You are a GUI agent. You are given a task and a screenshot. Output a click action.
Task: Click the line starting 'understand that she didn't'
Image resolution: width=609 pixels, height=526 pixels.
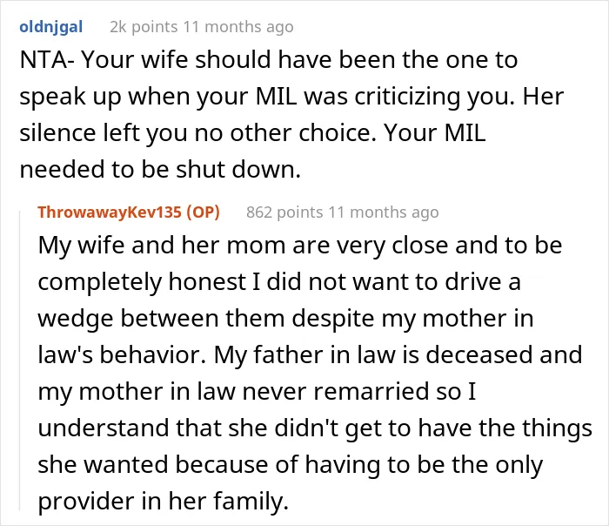pyautogui.click(x=315, y=428)
